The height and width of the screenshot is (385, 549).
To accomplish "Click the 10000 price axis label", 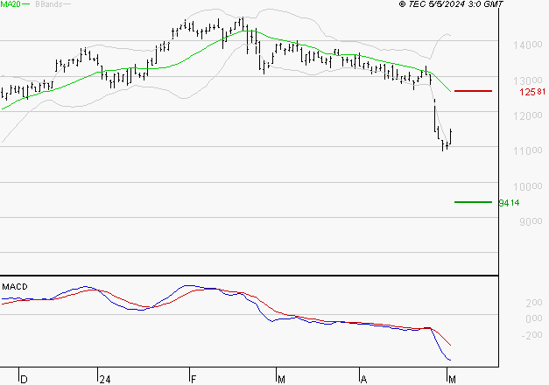I will click(528, 186).
